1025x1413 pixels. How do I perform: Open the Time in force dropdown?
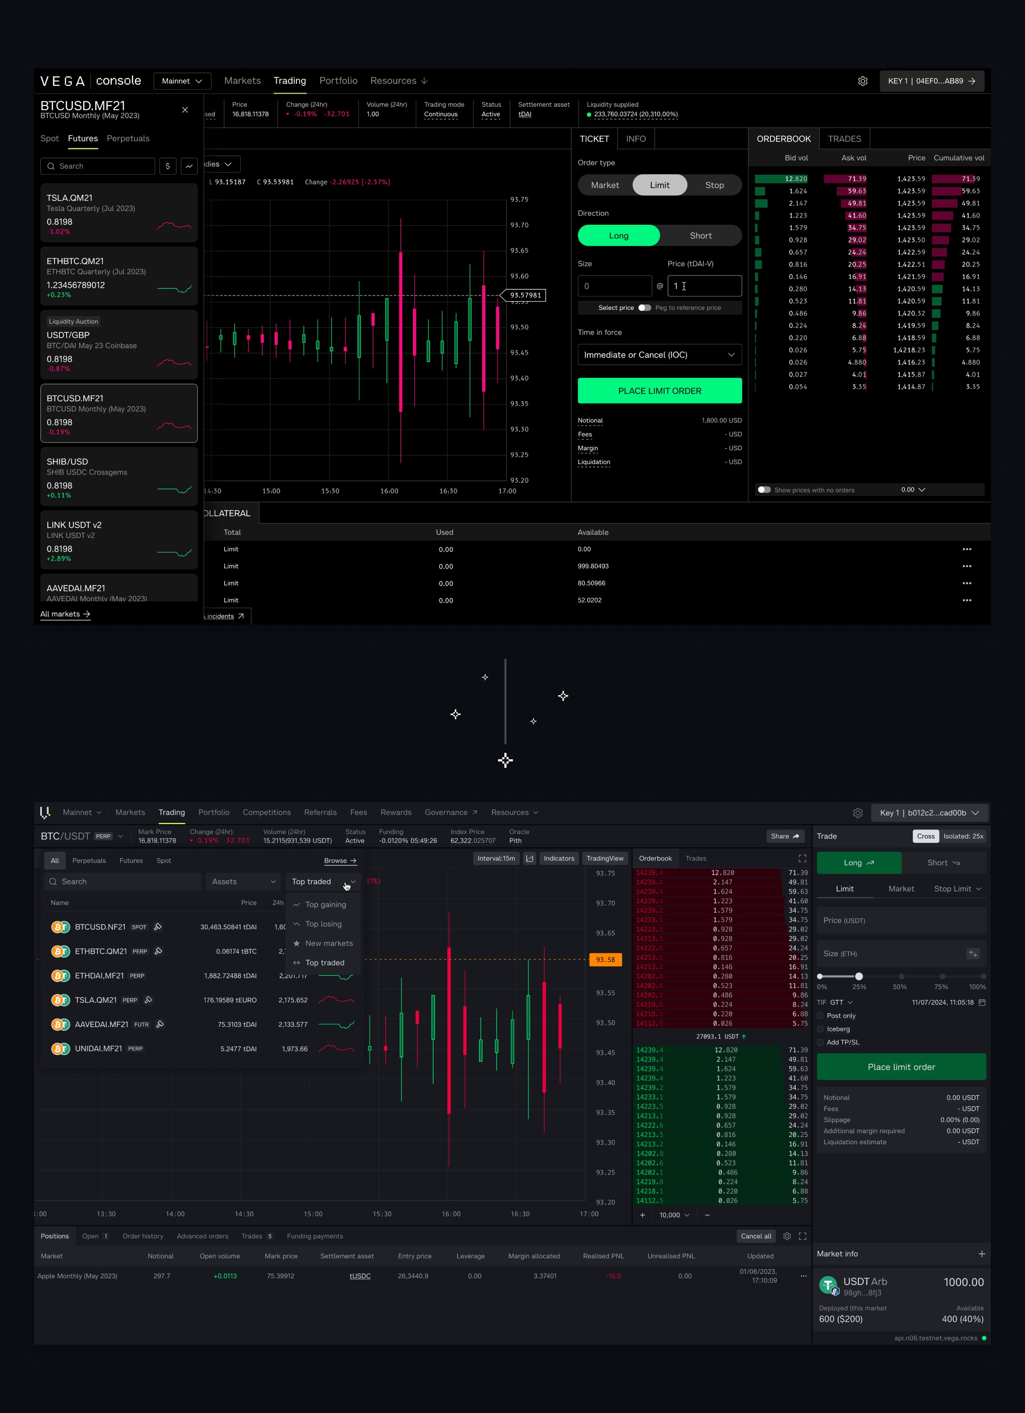(x=659, y=355)
